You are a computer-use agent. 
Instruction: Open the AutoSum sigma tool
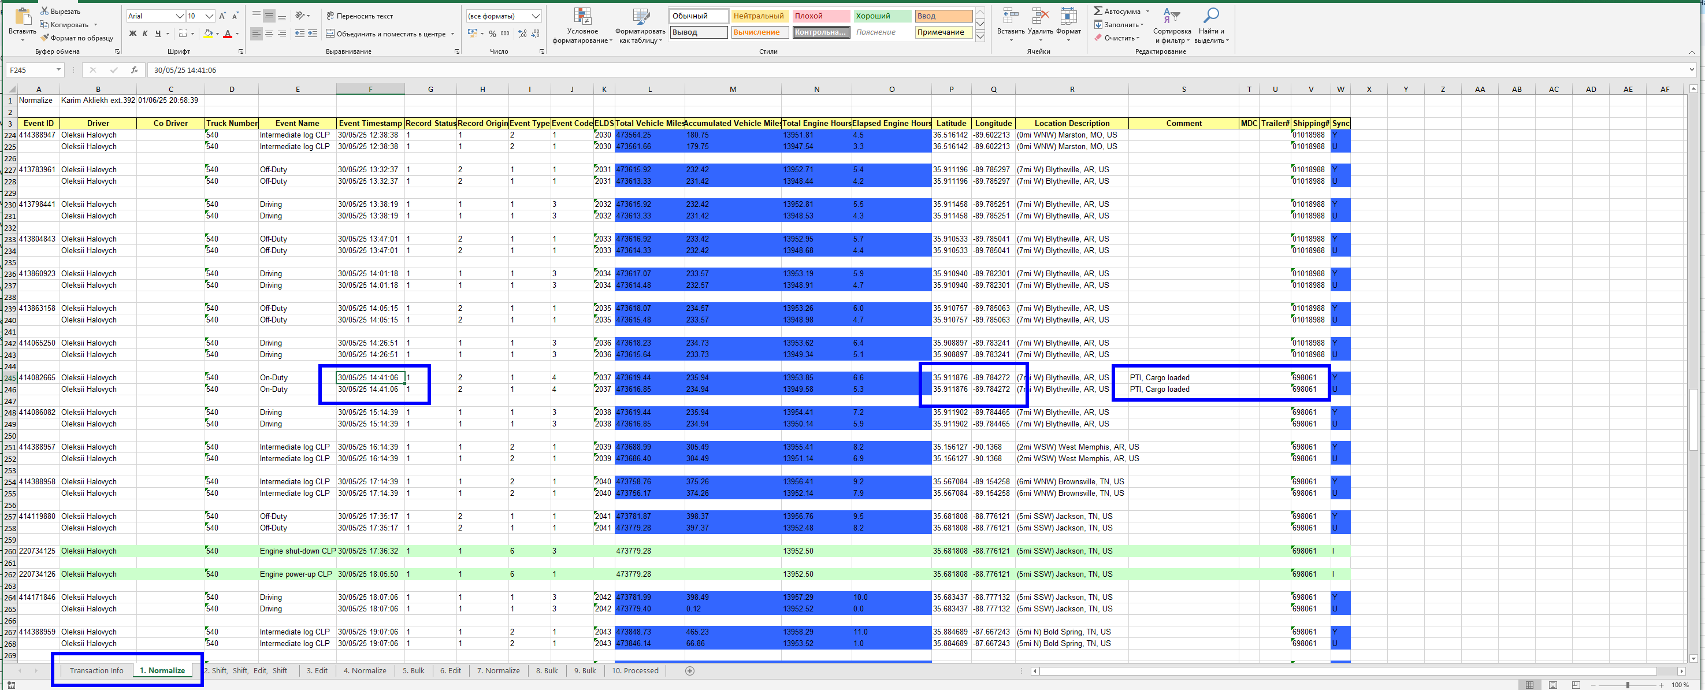(1099, 11)
